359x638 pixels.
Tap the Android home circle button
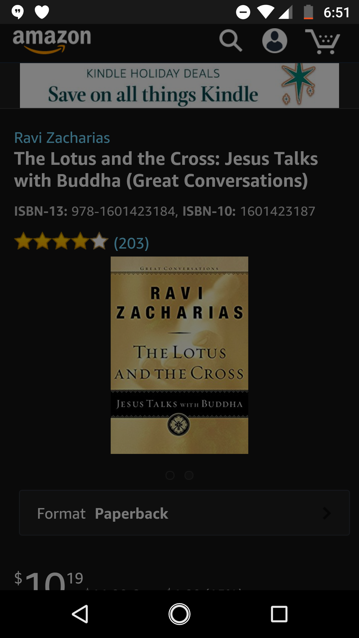coord(179,614)
